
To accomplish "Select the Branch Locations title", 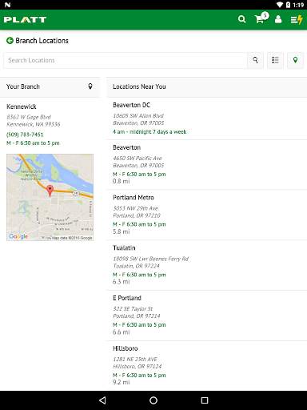I will [42, 41].
